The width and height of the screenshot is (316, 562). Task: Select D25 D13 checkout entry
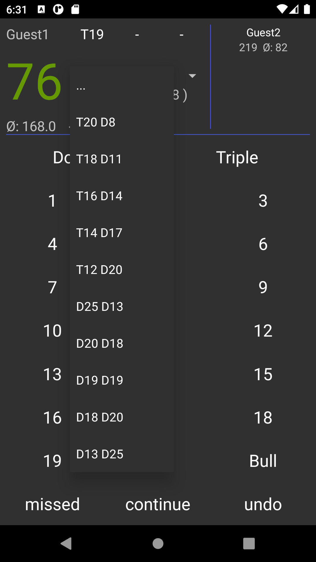click(x=121, y=307)
